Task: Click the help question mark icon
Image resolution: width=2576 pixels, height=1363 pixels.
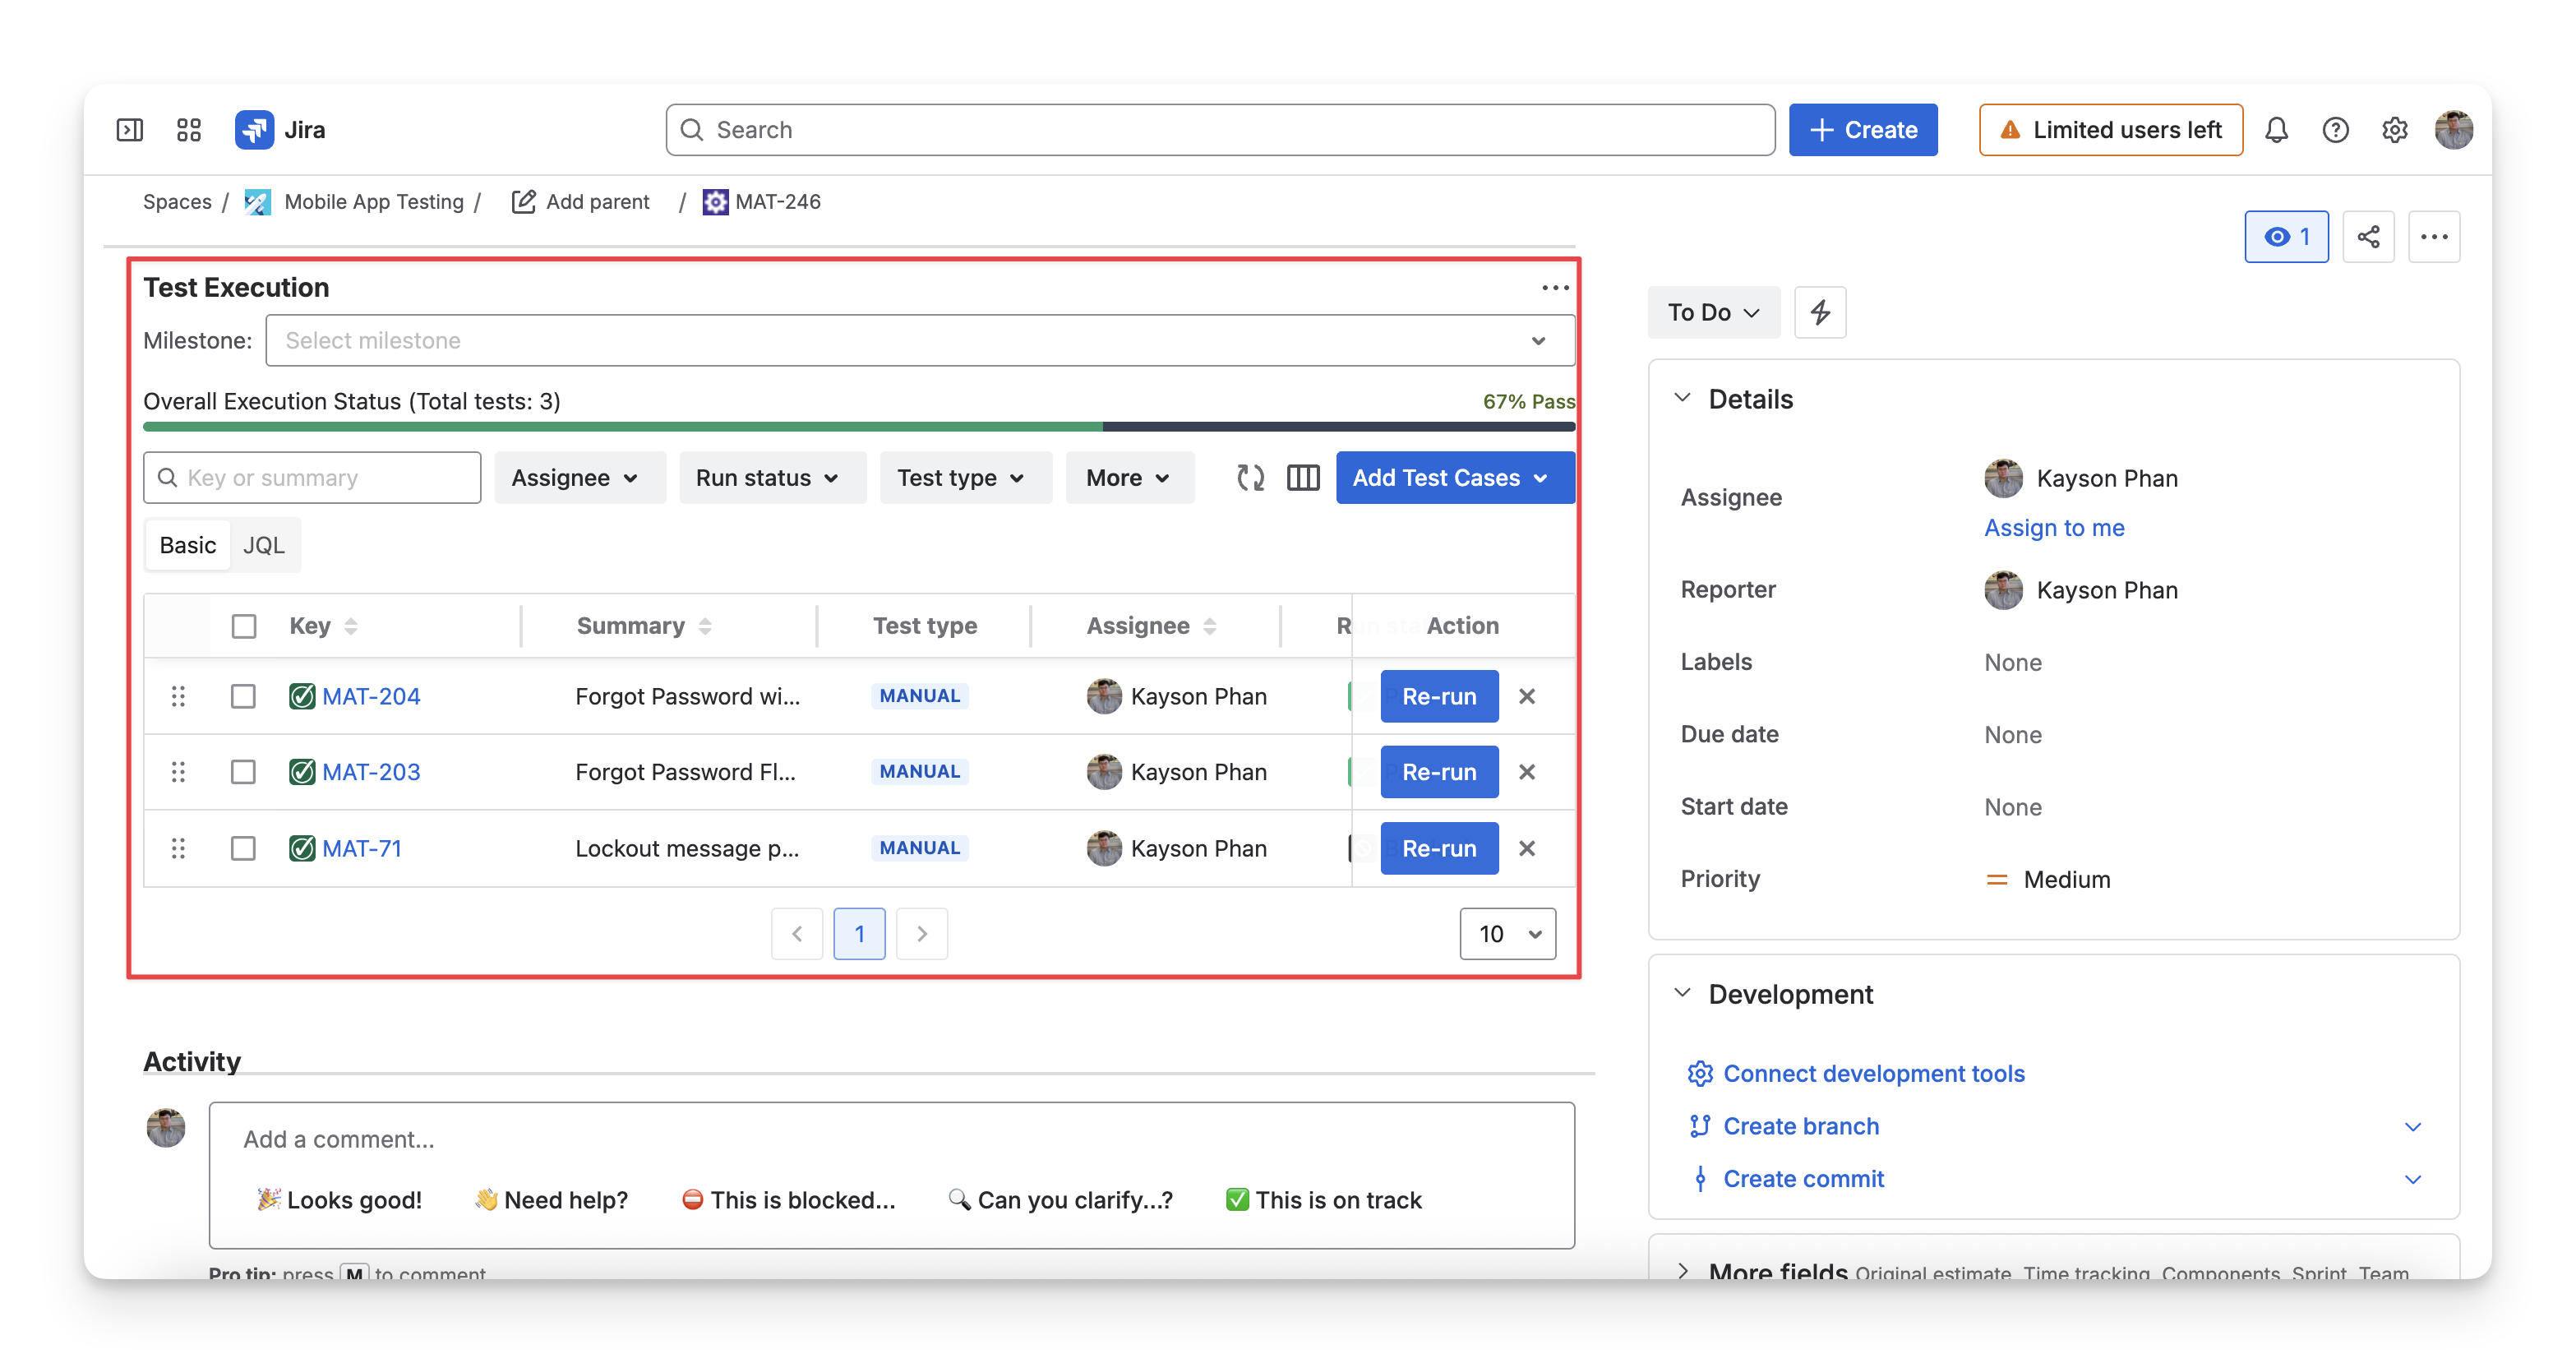Action: [2335, 130]
